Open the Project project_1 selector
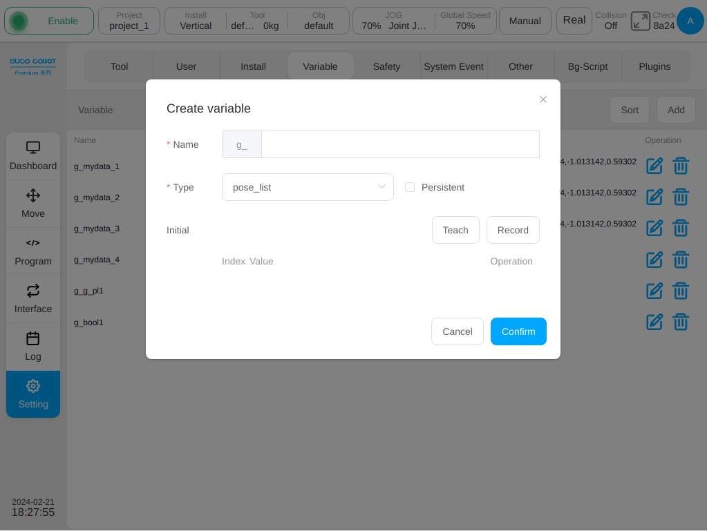This screenshot has width=707, height=531. (129, 21)
